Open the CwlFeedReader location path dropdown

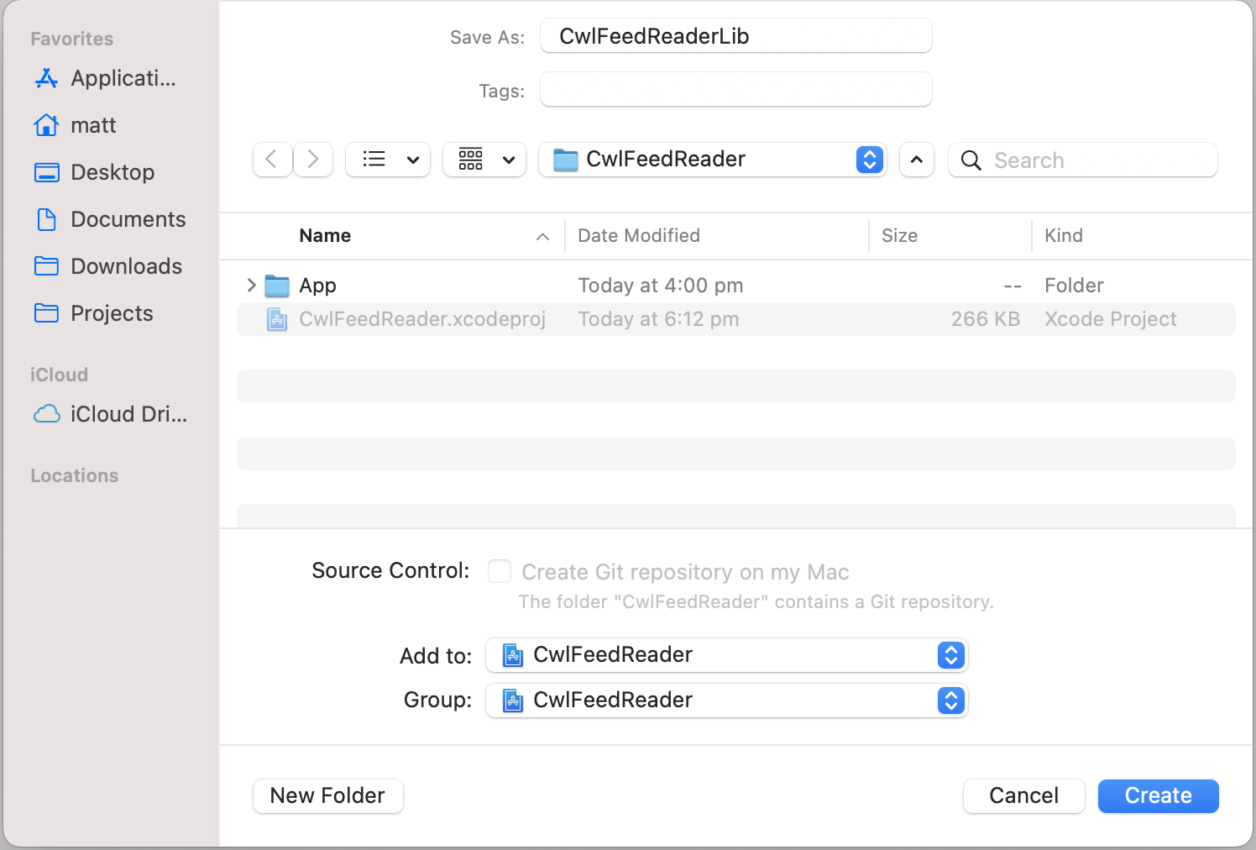point(712,160)
